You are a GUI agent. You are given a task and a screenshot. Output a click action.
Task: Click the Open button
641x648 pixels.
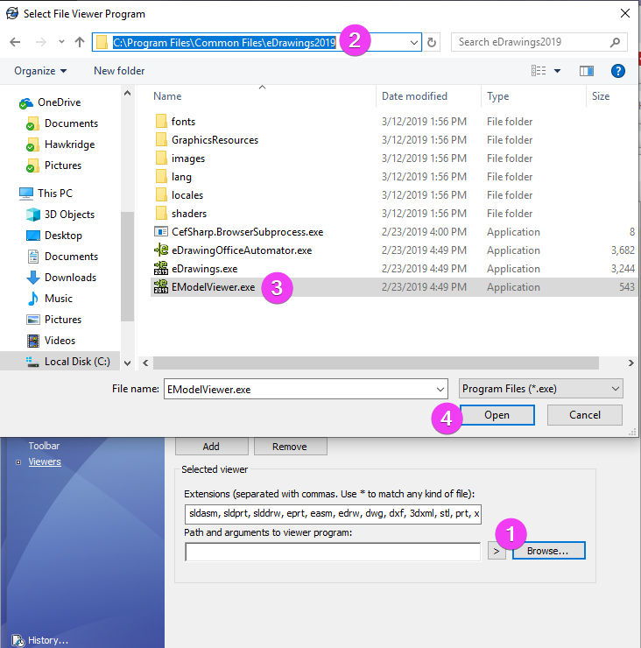pos(497,415)
